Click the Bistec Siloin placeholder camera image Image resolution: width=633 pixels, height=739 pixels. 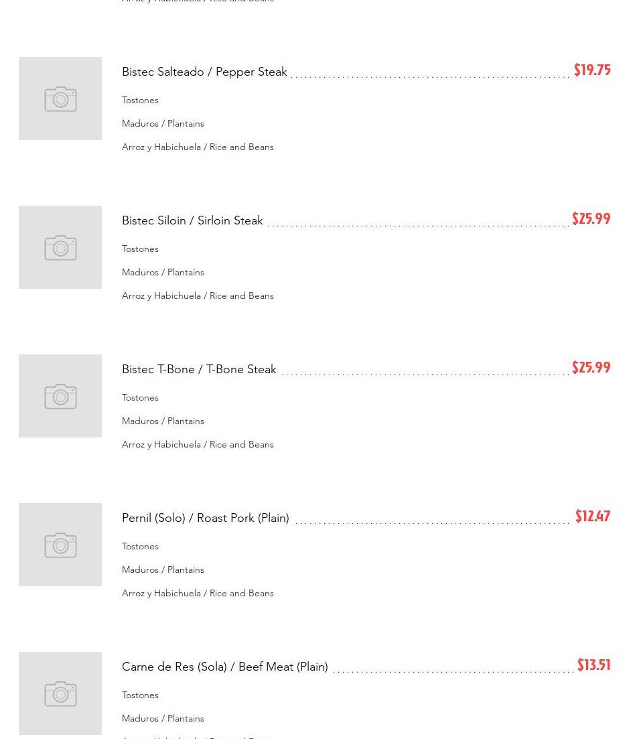60,247
